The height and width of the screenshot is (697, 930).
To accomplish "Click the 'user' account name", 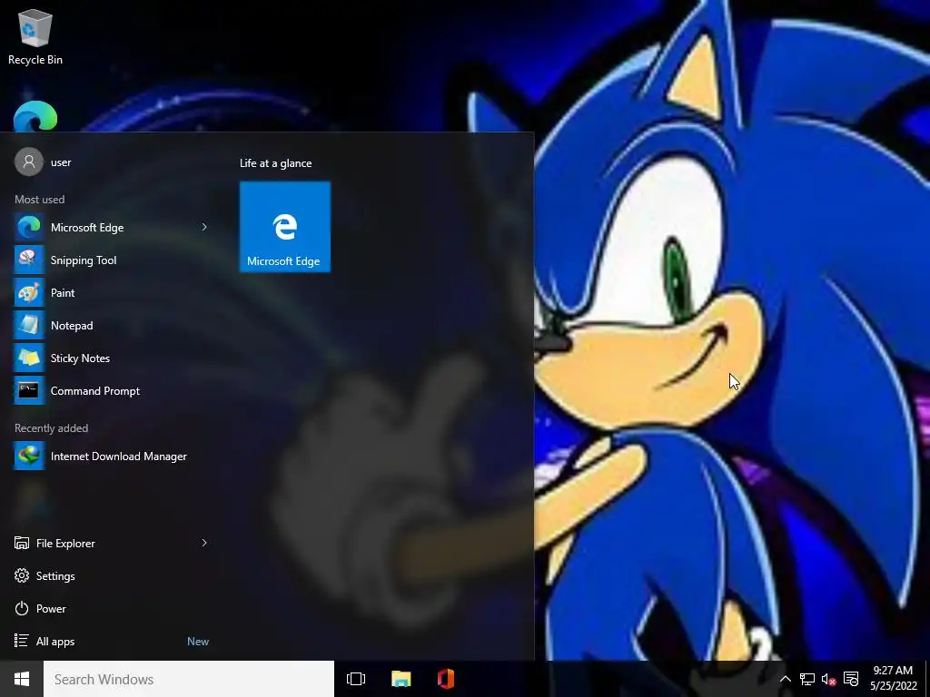I will [x=61, y=162].
